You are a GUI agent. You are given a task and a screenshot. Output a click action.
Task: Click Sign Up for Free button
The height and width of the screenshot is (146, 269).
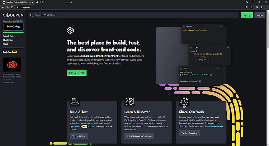(x=76, y=73)
